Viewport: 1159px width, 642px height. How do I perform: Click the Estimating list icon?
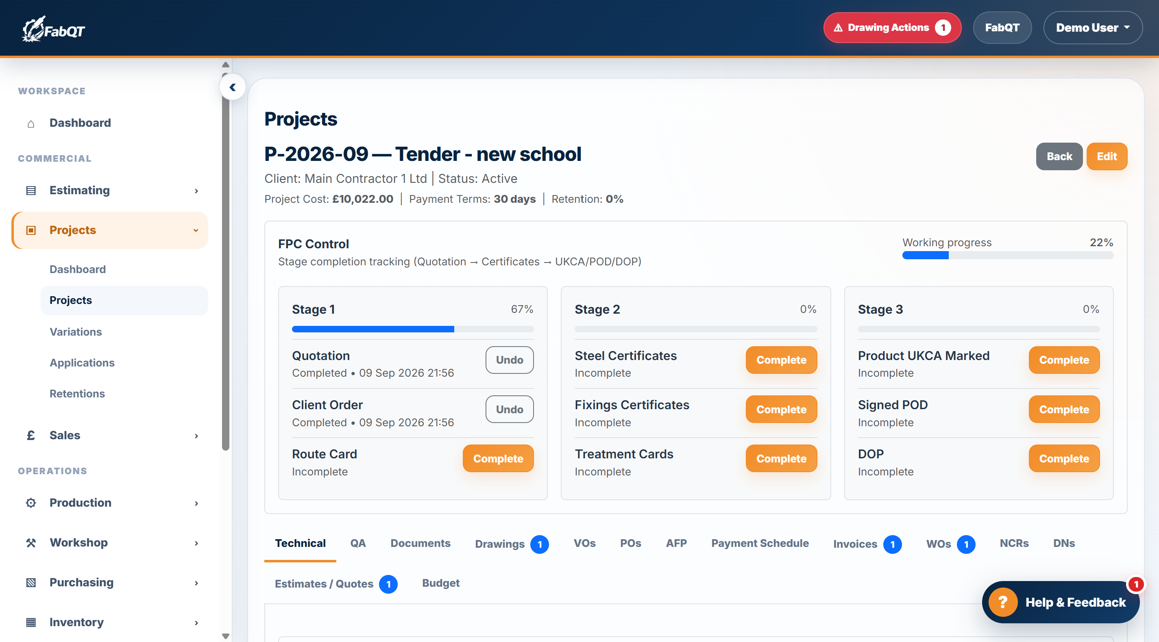pyautogui.click(x=30, y=191)
